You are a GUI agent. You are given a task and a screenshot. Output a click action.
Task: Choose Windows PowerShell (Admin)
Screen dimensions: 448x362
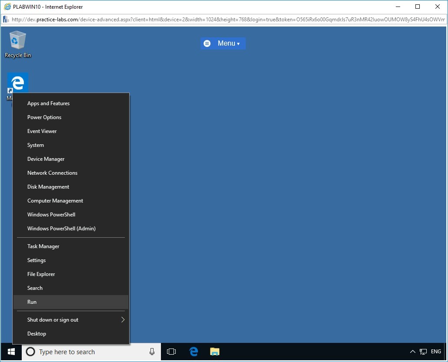(x=61, y=229)
